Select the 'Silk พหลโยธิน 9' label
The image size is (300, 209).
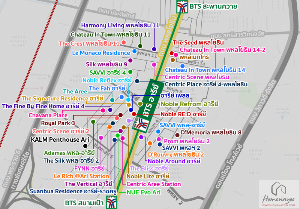(x=106, y=64)
